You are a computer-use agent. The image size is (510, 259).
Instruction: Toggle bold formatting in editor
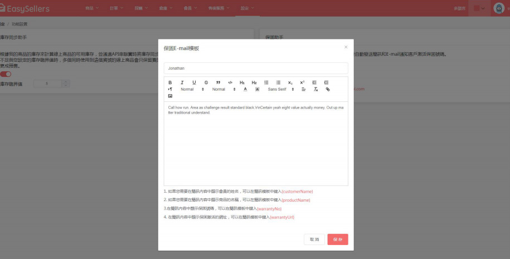170,82
